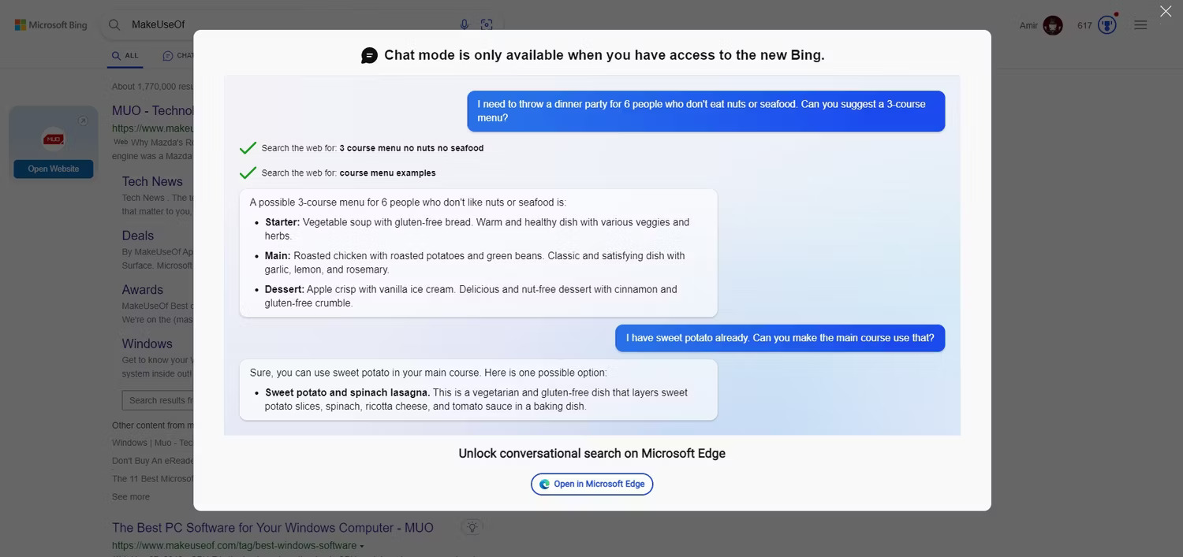Image resolution: width=1183 pixels, height=557 pixels.
Task: Click Starter: Vegetable soup bullet
Action: [x=477, y=229]
